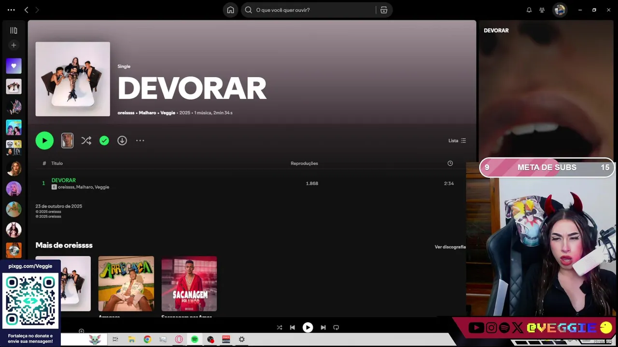This screenshot has width=618, height=347.
Task: Go forward with the right arrow
Action: (x=37, y=10)
